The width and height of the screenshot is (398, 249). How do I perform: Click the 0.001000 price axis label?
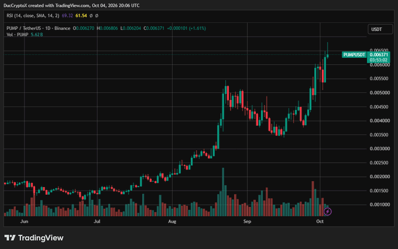point(380,205)
